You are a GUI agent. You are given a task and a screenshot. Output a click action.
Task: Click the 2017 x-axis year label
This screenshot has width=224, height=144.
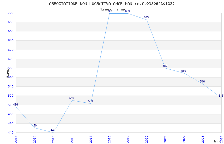click(91, 139)
